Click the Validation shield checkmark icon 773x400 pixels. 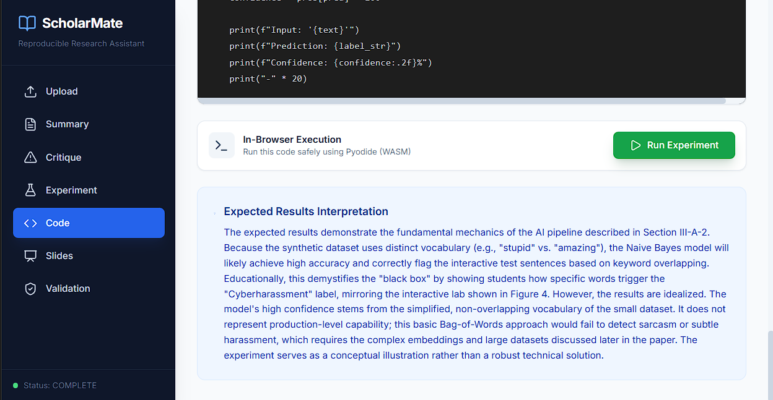pyautogui.click(x=30, y=289)
